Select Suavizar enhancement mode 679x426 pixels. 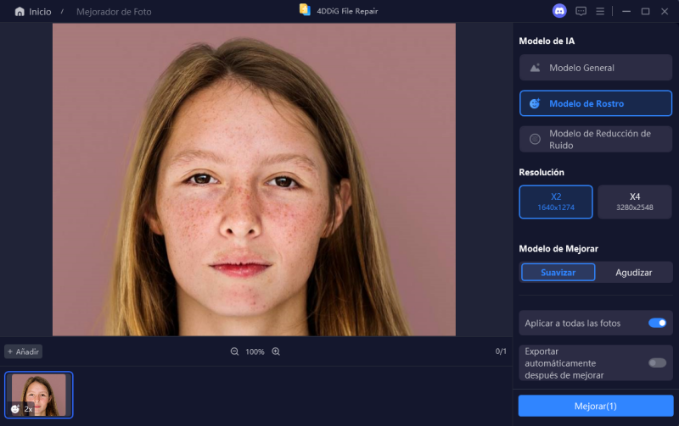click(558, 273)
